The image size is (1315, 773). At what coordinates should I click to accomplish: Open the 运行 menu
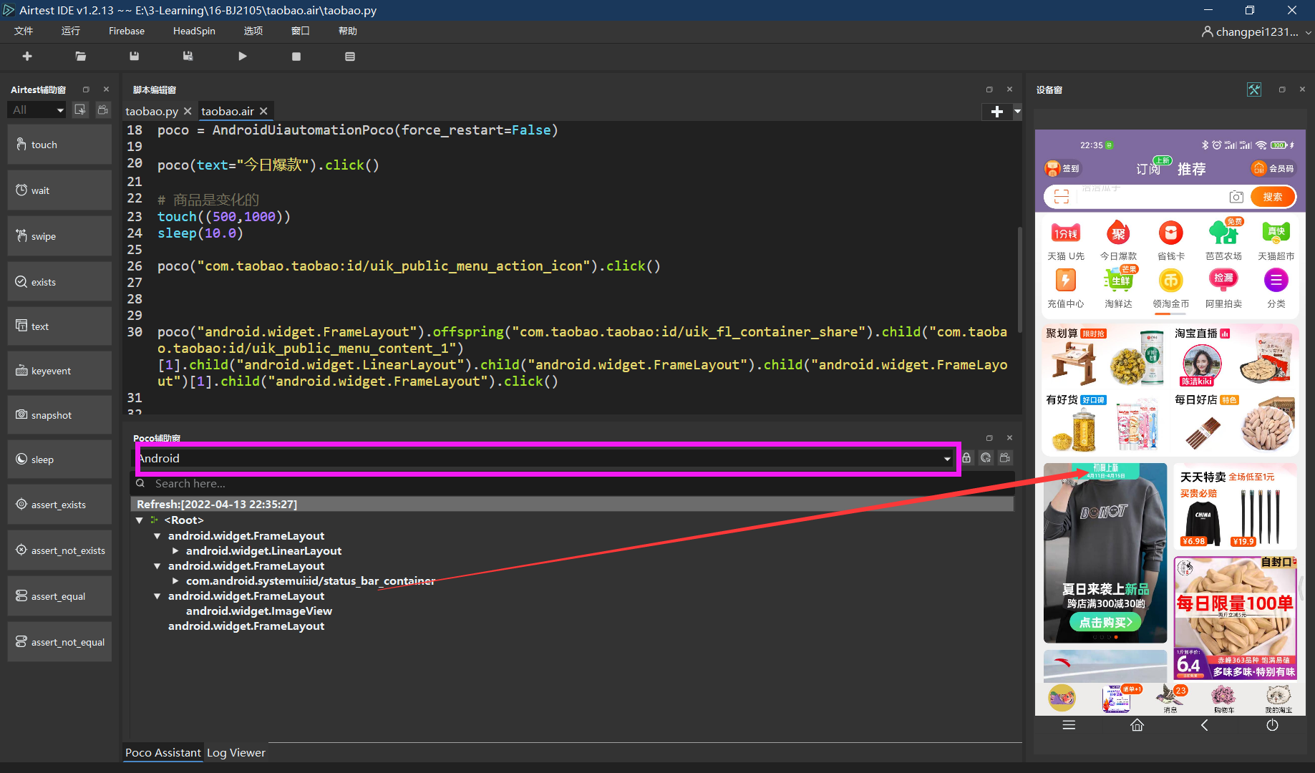71,31
